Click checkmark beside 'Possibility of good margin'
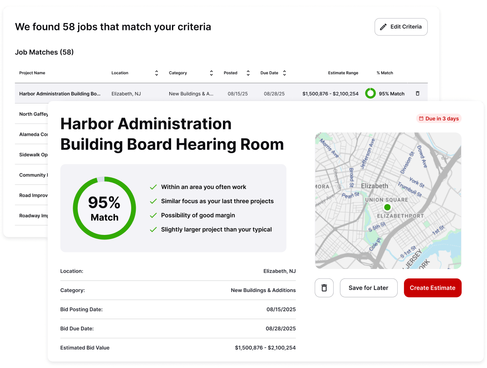The image size is (487, 368). click(x=153, y=215)
